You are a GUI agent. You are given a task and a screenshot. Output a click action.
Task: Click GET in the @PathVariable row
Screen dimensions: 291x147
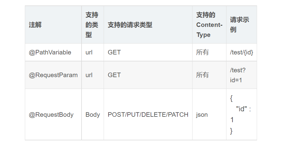point(114,52)
